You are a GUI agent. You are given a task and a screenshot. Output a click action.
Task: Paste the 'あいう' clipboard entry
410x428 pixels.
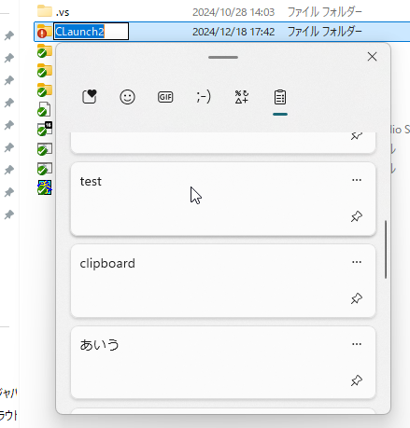223,363
